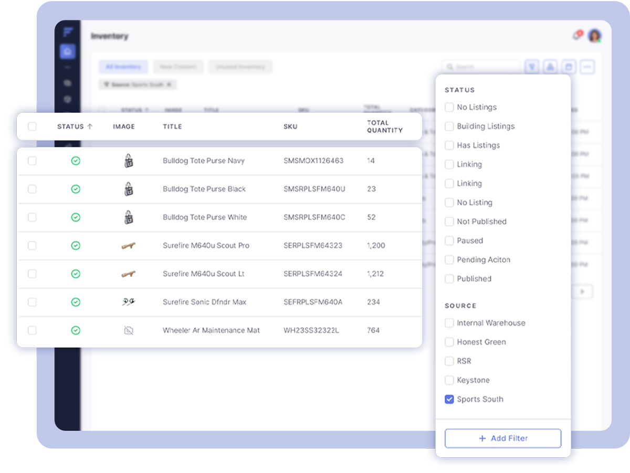Remove the Sports South filter chip via its X
The height and width of the screenshot is (473, 630).
[x=168, y=84]
